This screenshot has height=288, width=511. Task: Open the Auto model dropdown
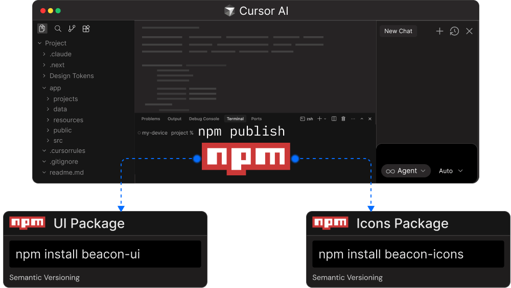[x=451, y=171]
